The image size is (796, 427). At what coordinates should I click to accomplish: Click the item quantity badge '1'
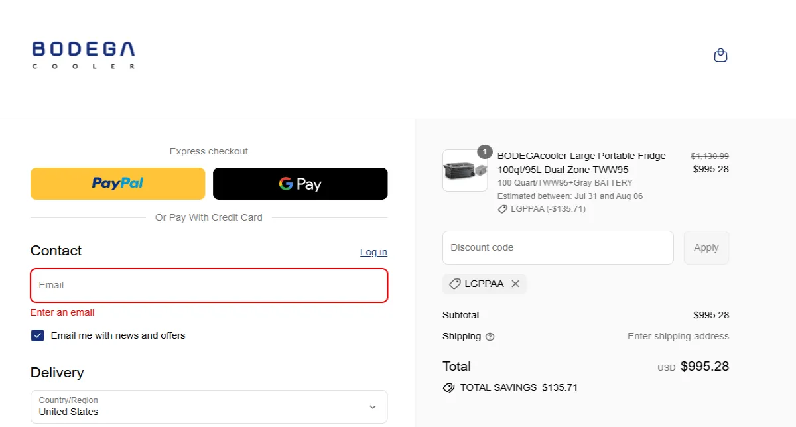(485, 152)
